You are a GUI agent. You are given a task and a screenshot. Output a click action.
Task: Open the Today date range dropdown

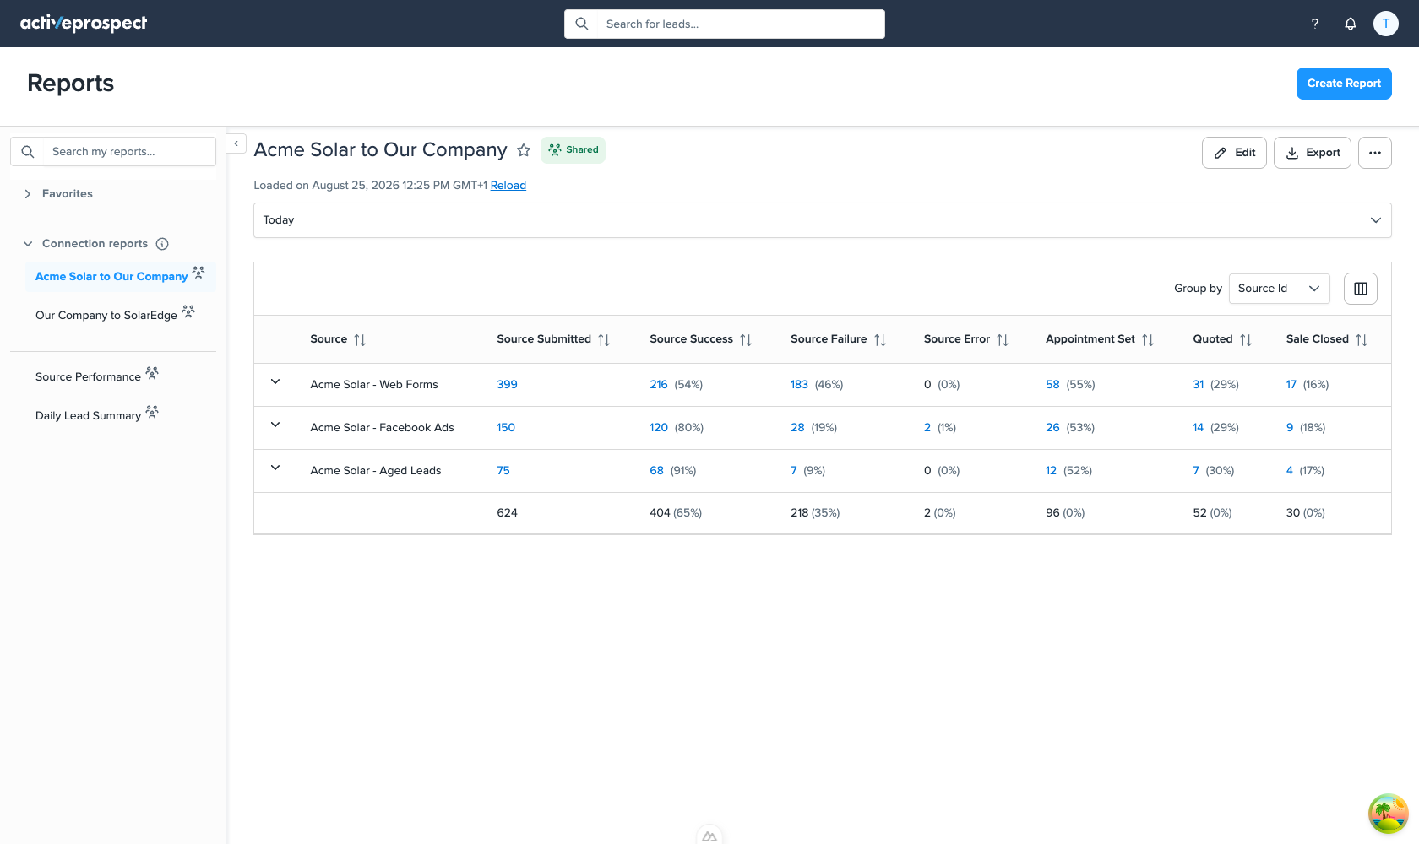tap(823, 220)
